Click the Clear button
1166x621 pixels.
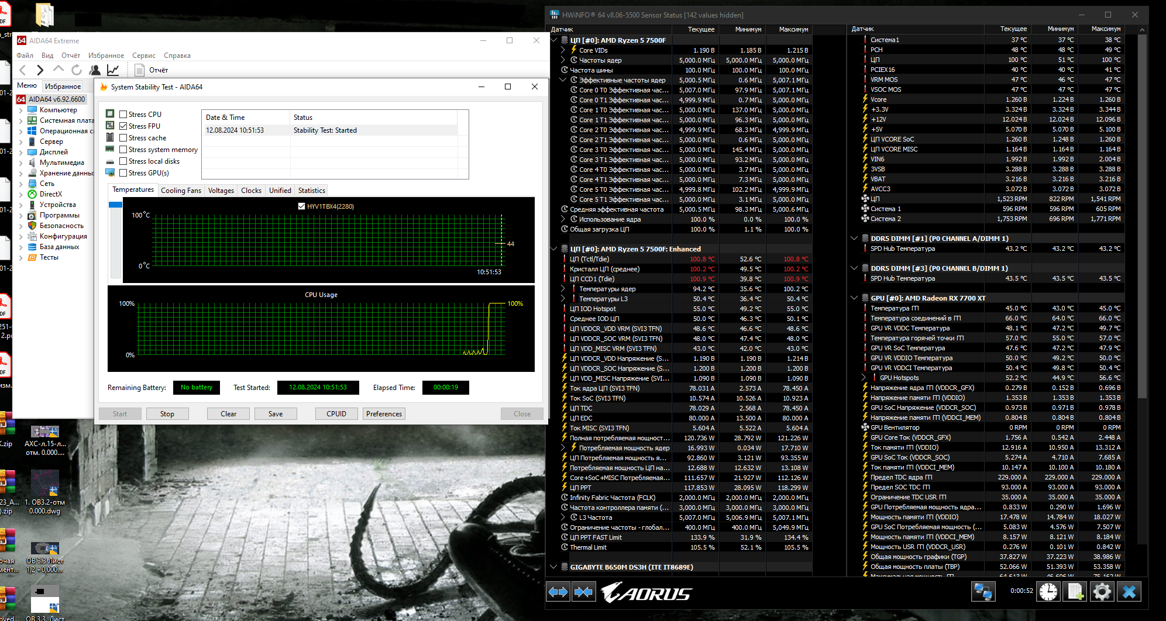click(229, 414)
